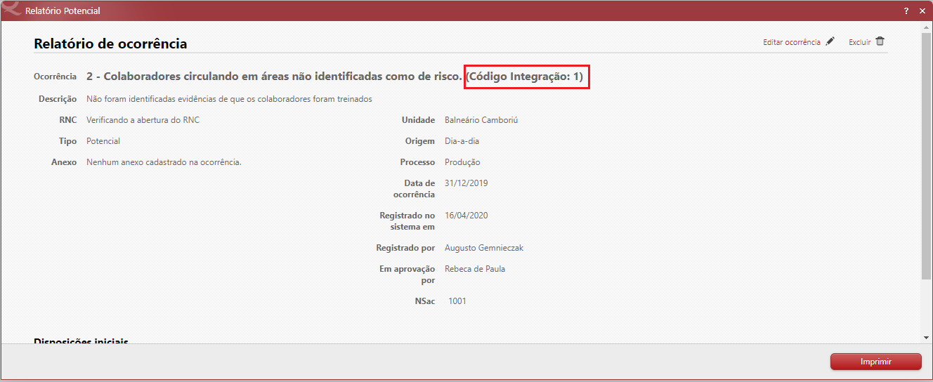Click the Processo value Produção

point(462,162)
